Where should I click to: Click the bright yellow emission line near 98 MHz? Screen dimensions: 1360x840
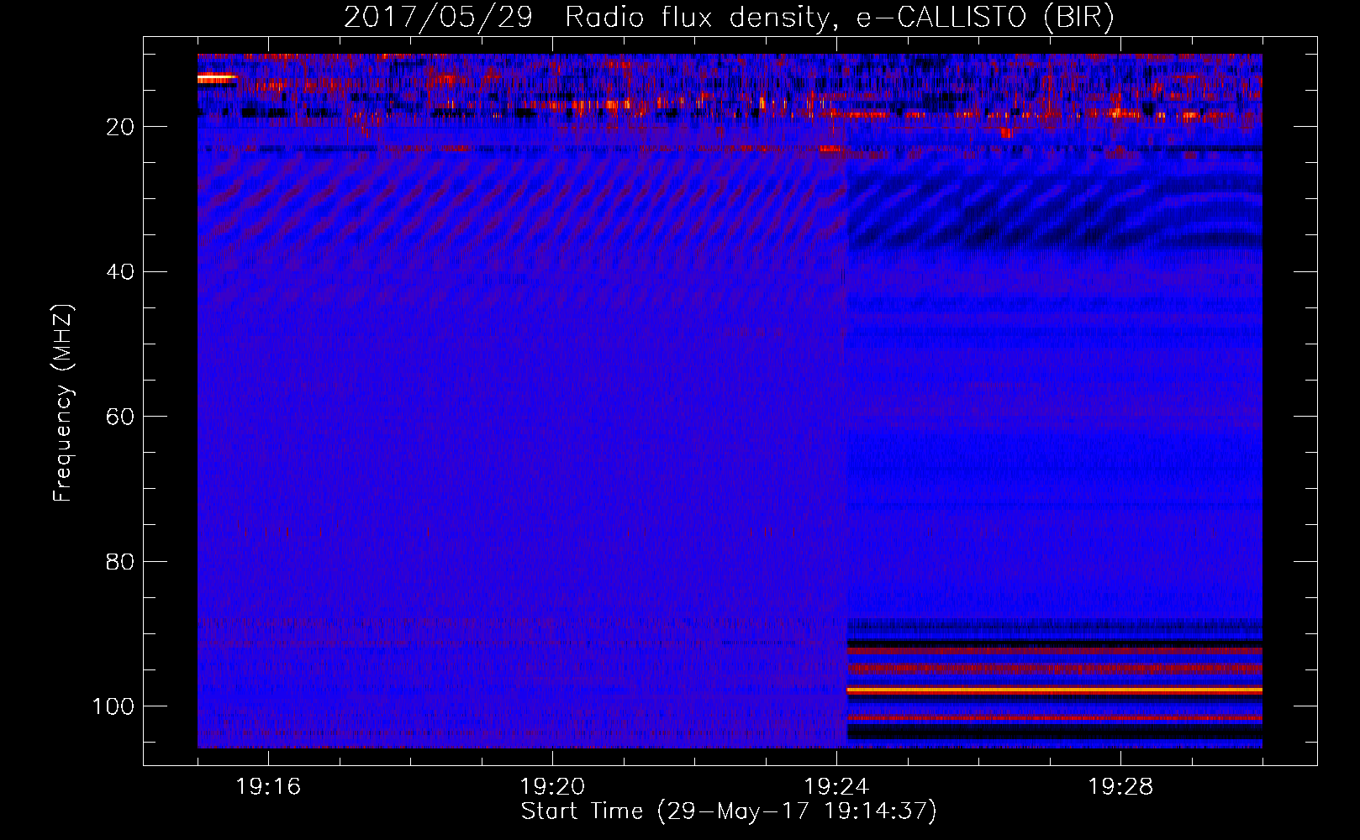click(x=1055, y=690)
